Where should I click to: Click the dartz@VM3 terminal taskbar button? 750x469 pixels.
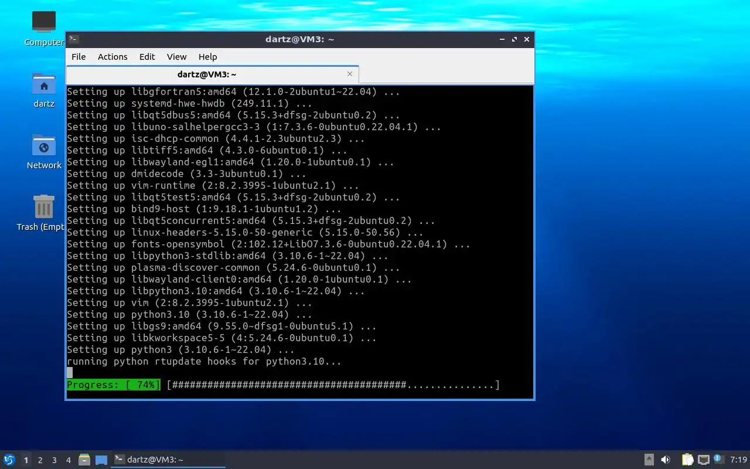pos(168,460)
